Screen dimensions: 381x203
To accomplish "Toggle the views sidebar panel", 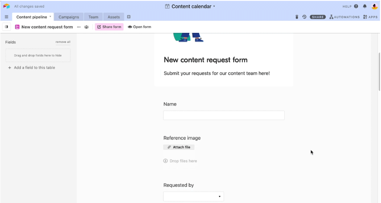I will click(7, 27).
